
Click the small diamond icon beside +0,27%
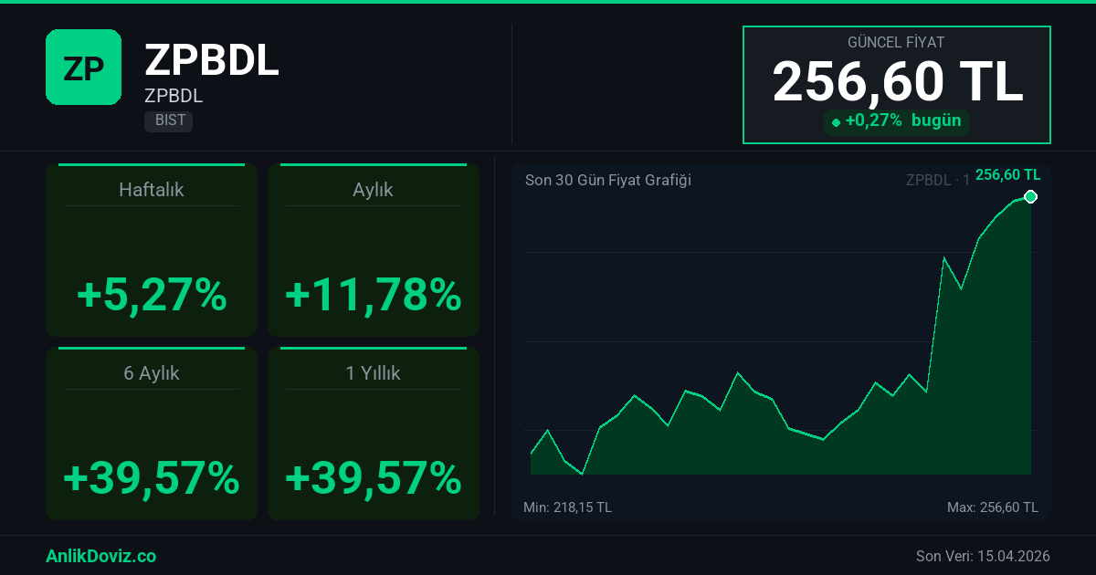(x=836, y=122)
